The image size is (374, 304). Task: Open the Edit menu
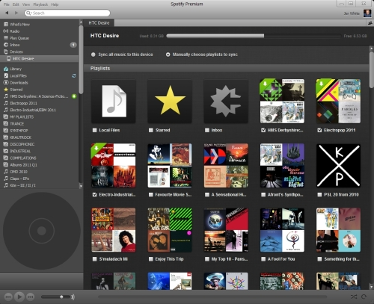click(x=16, y=4)
